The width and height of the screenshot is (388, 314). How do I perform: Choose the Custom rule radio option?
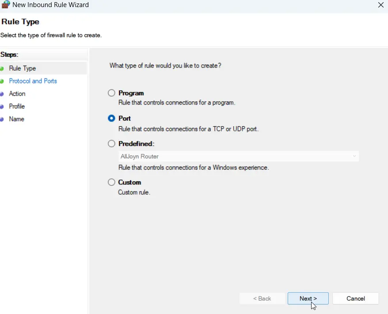coord(111,182)
